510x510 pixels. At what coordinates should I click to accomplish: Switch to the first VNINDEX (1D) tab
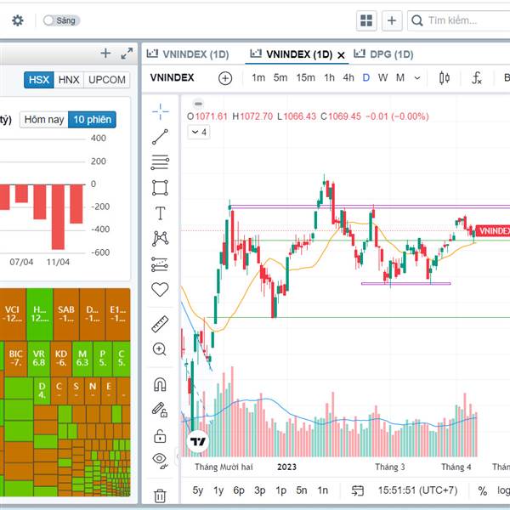pos(188,54)
